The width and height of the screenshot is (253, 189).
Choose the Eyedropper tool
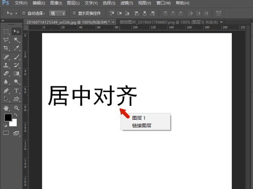pos(16,48)
